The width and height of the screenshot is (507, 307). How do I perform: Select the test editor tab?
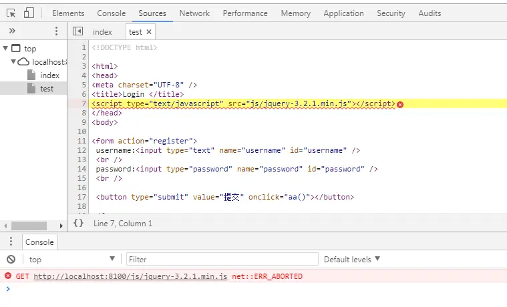pos(135,31)
